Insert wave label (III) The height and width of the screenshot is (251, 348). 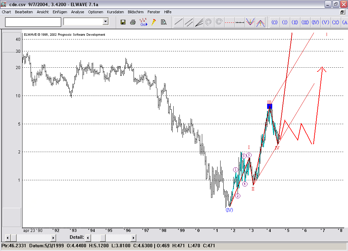(x=305, y=22)
